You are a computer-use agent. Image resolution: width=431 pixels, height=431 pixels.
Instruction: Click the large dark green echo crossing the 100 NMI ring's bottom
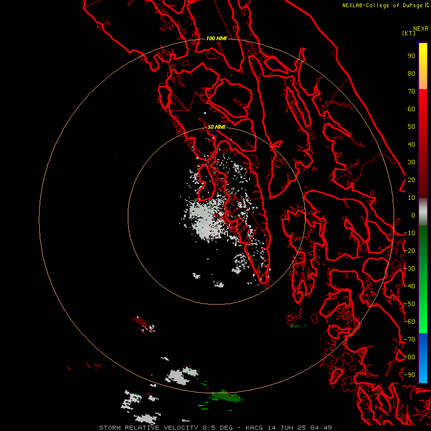coord(226,397)
